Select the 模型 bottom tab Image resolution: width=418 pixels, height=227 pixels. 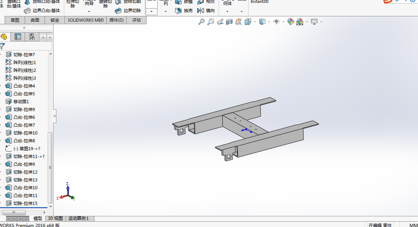pos(37,218)
